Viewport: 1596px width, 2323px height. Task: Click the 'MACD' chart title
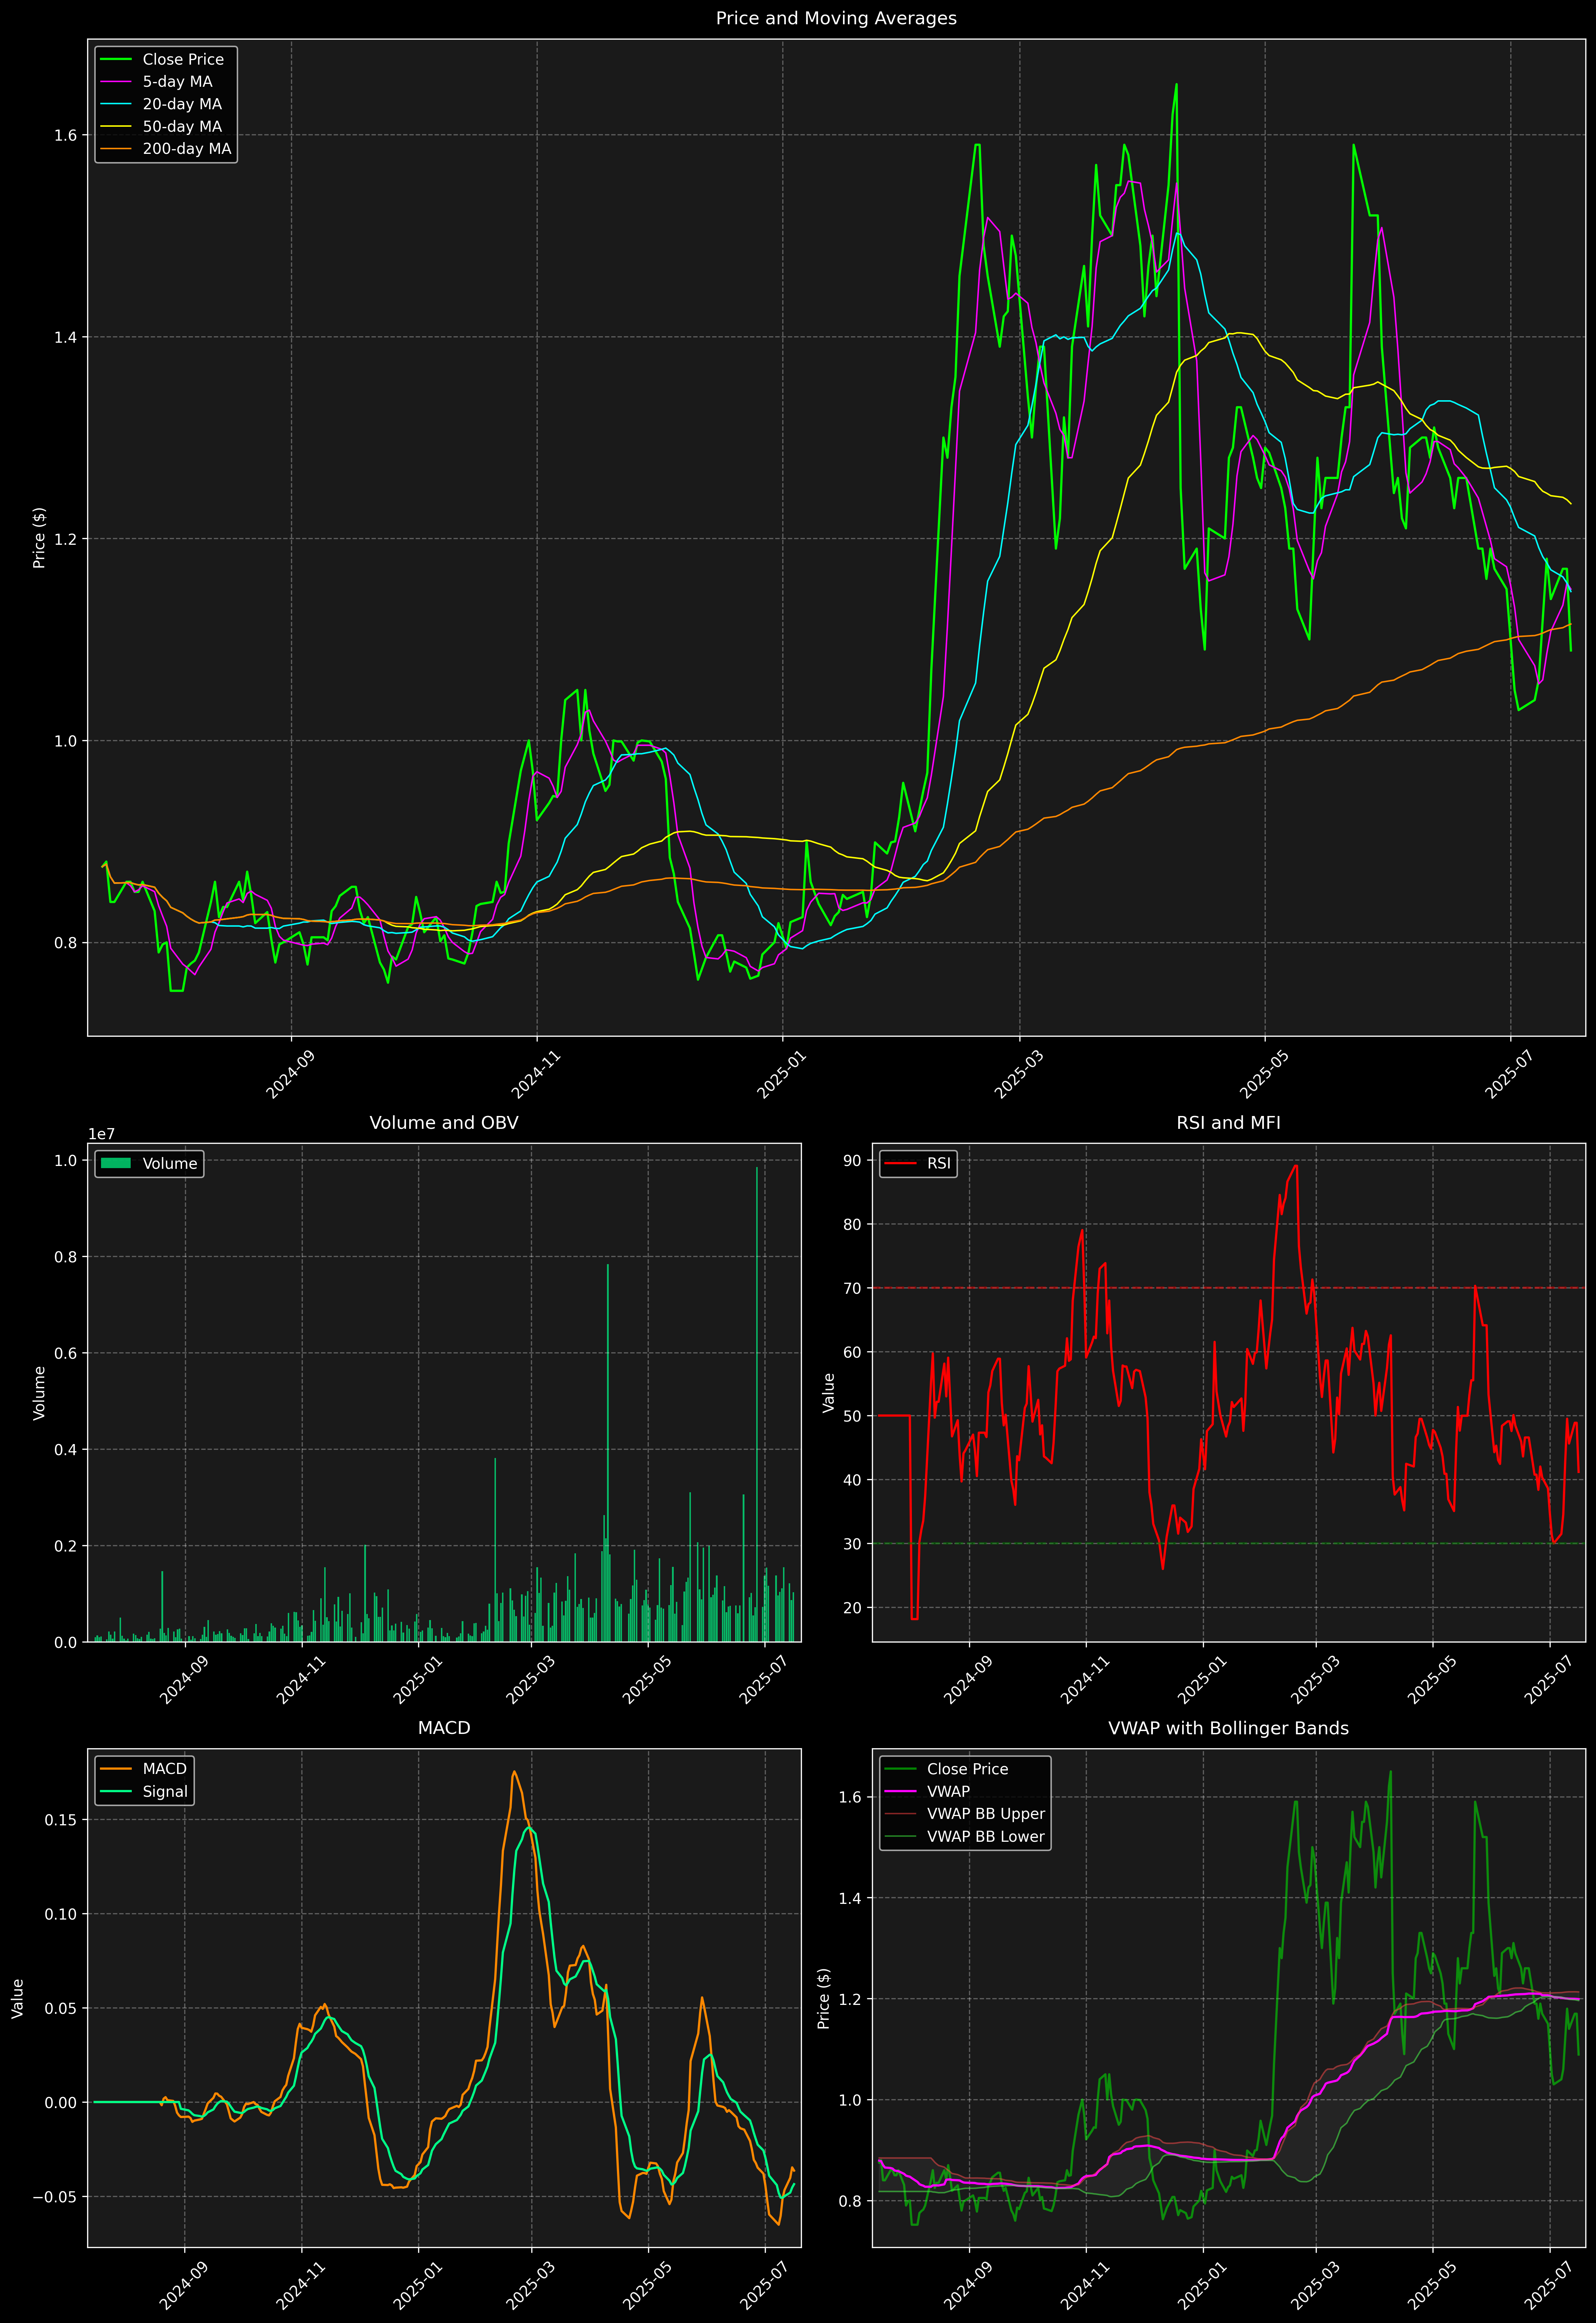click(444, 1728)
